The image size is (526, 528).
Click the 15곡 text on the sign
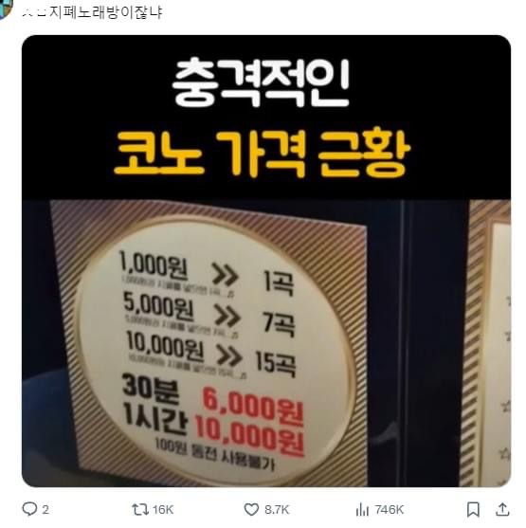tap(275, 364)
